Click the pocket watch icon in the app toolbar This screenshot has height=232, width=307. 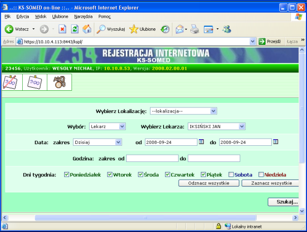point(60,82)
